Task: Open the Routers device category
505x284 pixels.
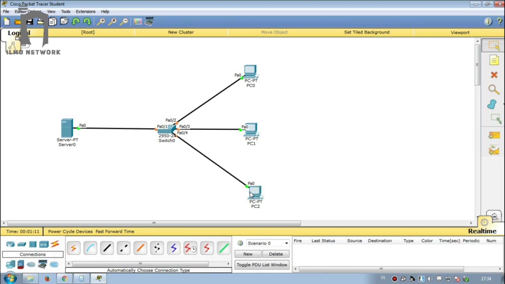Action: 10,244
